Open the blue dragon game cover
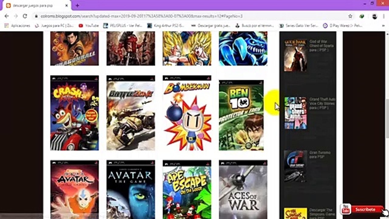 (x=243, y=49)
